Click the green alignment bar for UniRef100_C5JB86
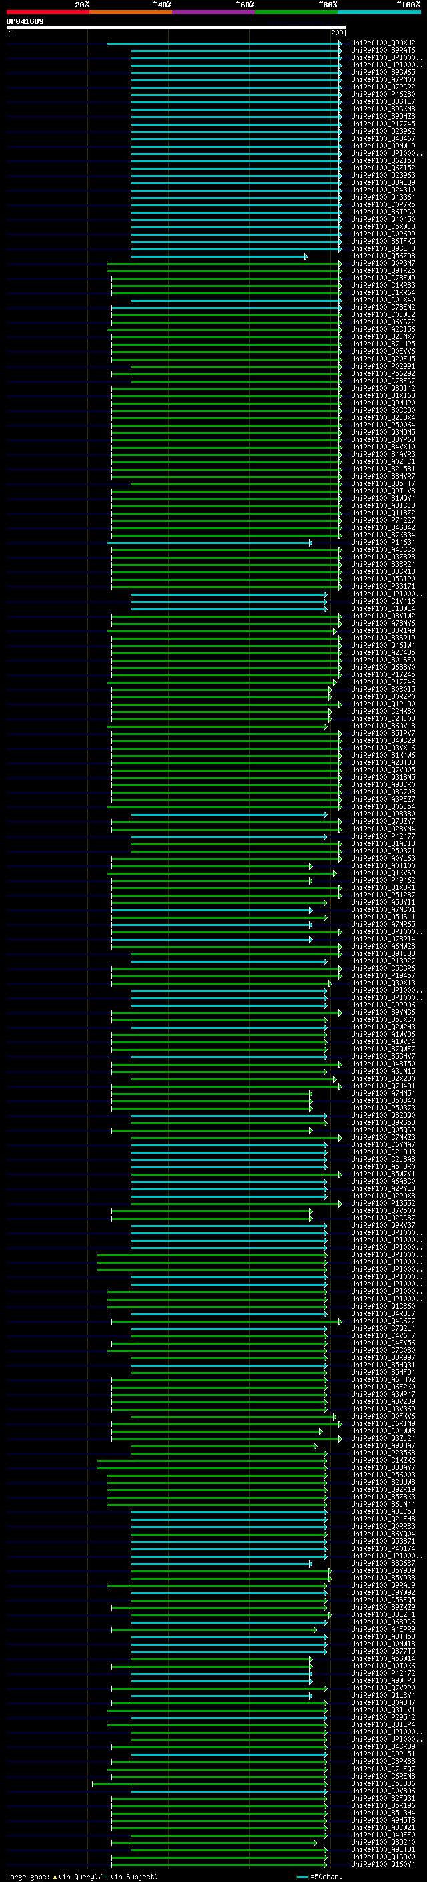The image size is (427, 1882). [x=209, y=1783]
